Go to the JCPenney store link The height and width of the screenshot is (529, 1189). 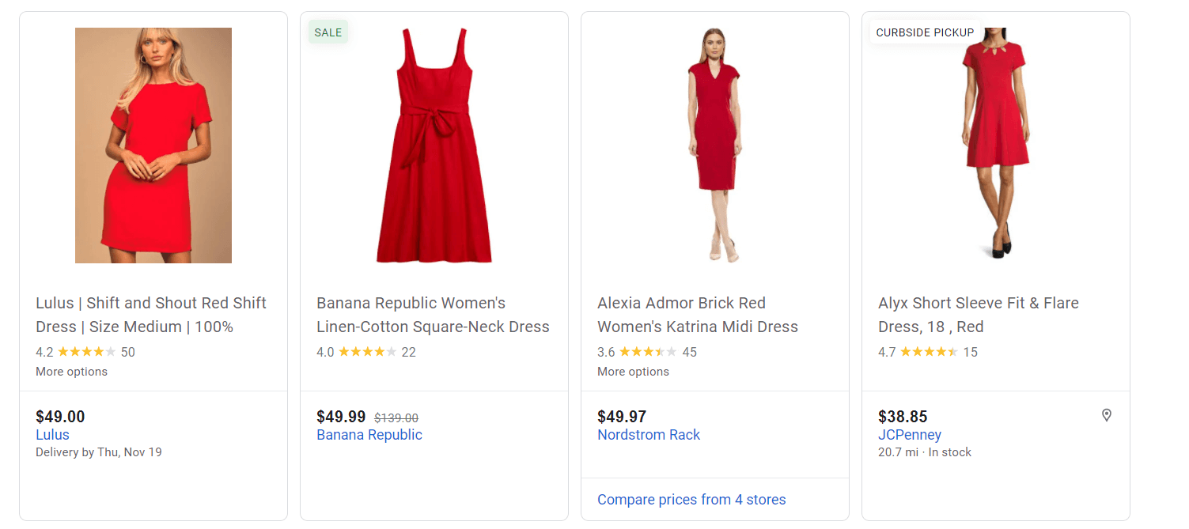(910, 435)
